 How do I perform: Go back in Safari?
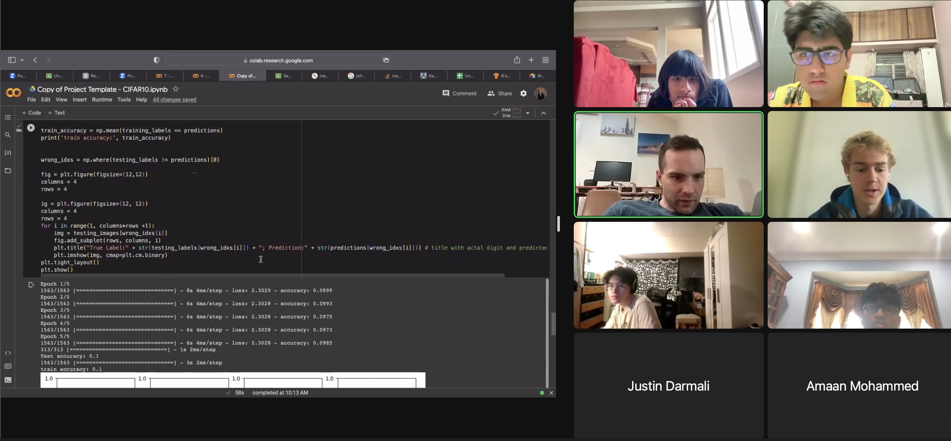point(35,60)
